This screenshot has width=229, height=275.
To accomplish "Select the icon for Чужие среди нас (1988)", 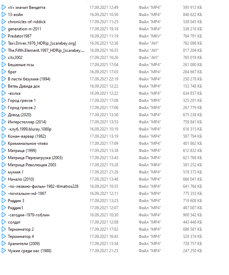I will tap(4, 250).
